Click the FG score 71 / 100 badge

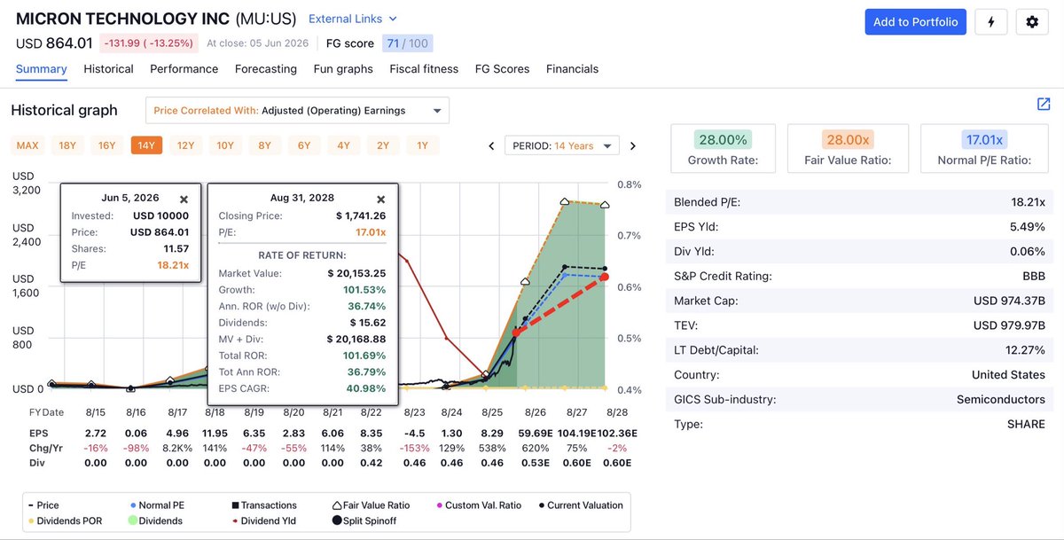point(407,43)
